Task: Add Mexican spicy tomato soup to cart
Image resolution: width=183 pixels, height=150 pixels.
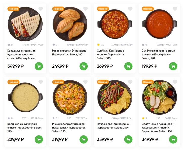Action: pos(173,66)
